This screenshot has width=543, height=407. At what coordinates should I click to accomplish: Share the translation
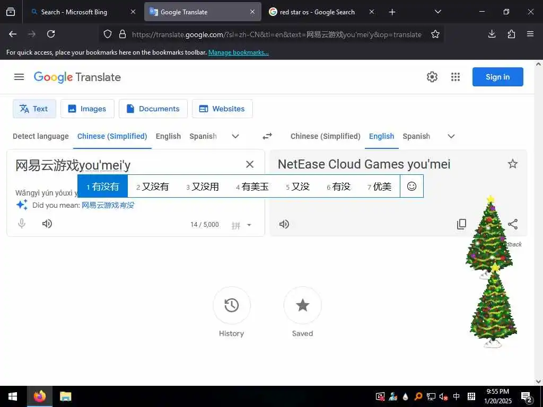point(513,224)
